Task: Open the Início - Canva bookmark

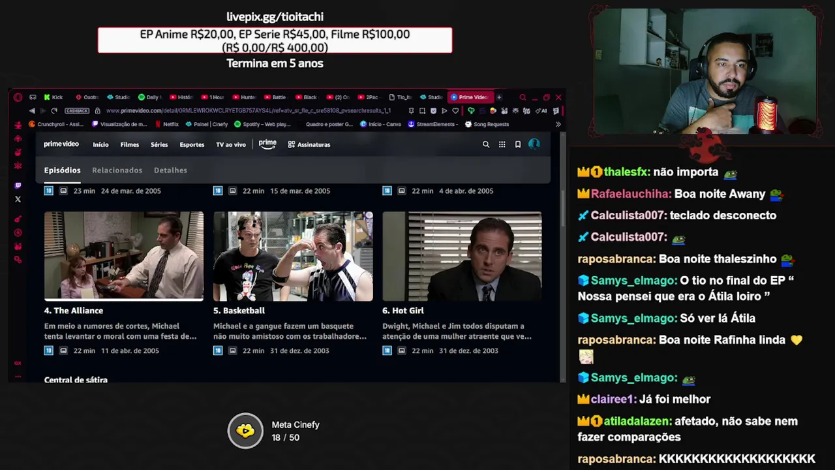Action: (380, 124)
